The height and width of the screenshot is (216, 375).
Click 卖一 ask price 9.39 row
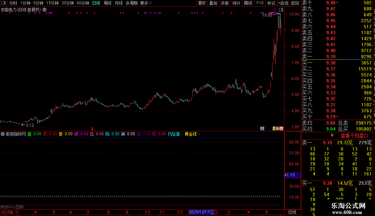click(x=337, y=56)
